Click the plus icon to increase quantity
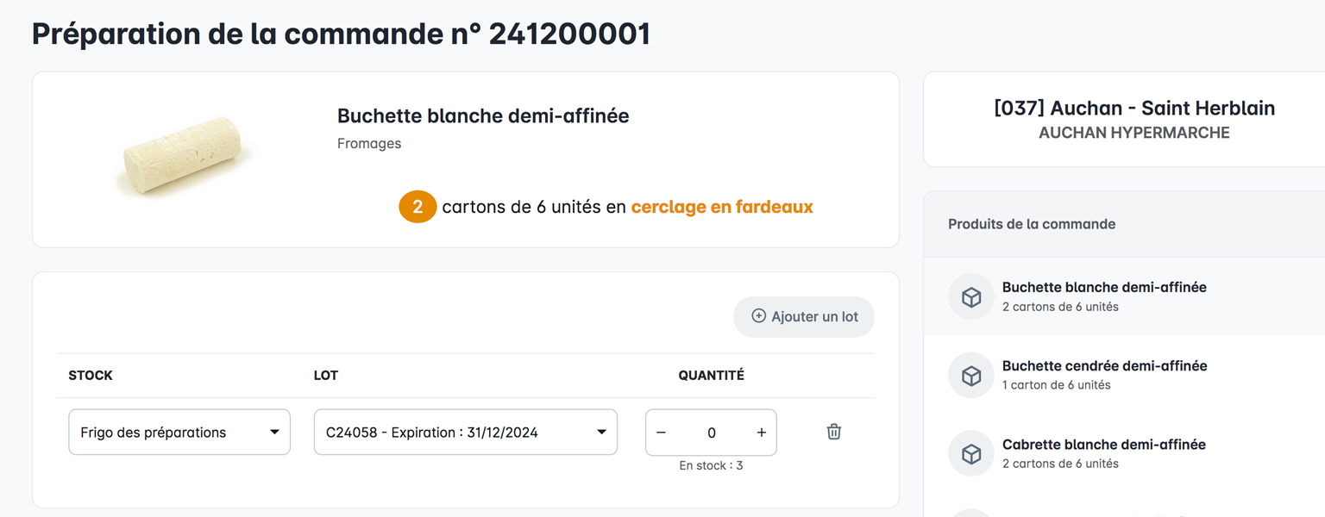 tap(761, 433)
